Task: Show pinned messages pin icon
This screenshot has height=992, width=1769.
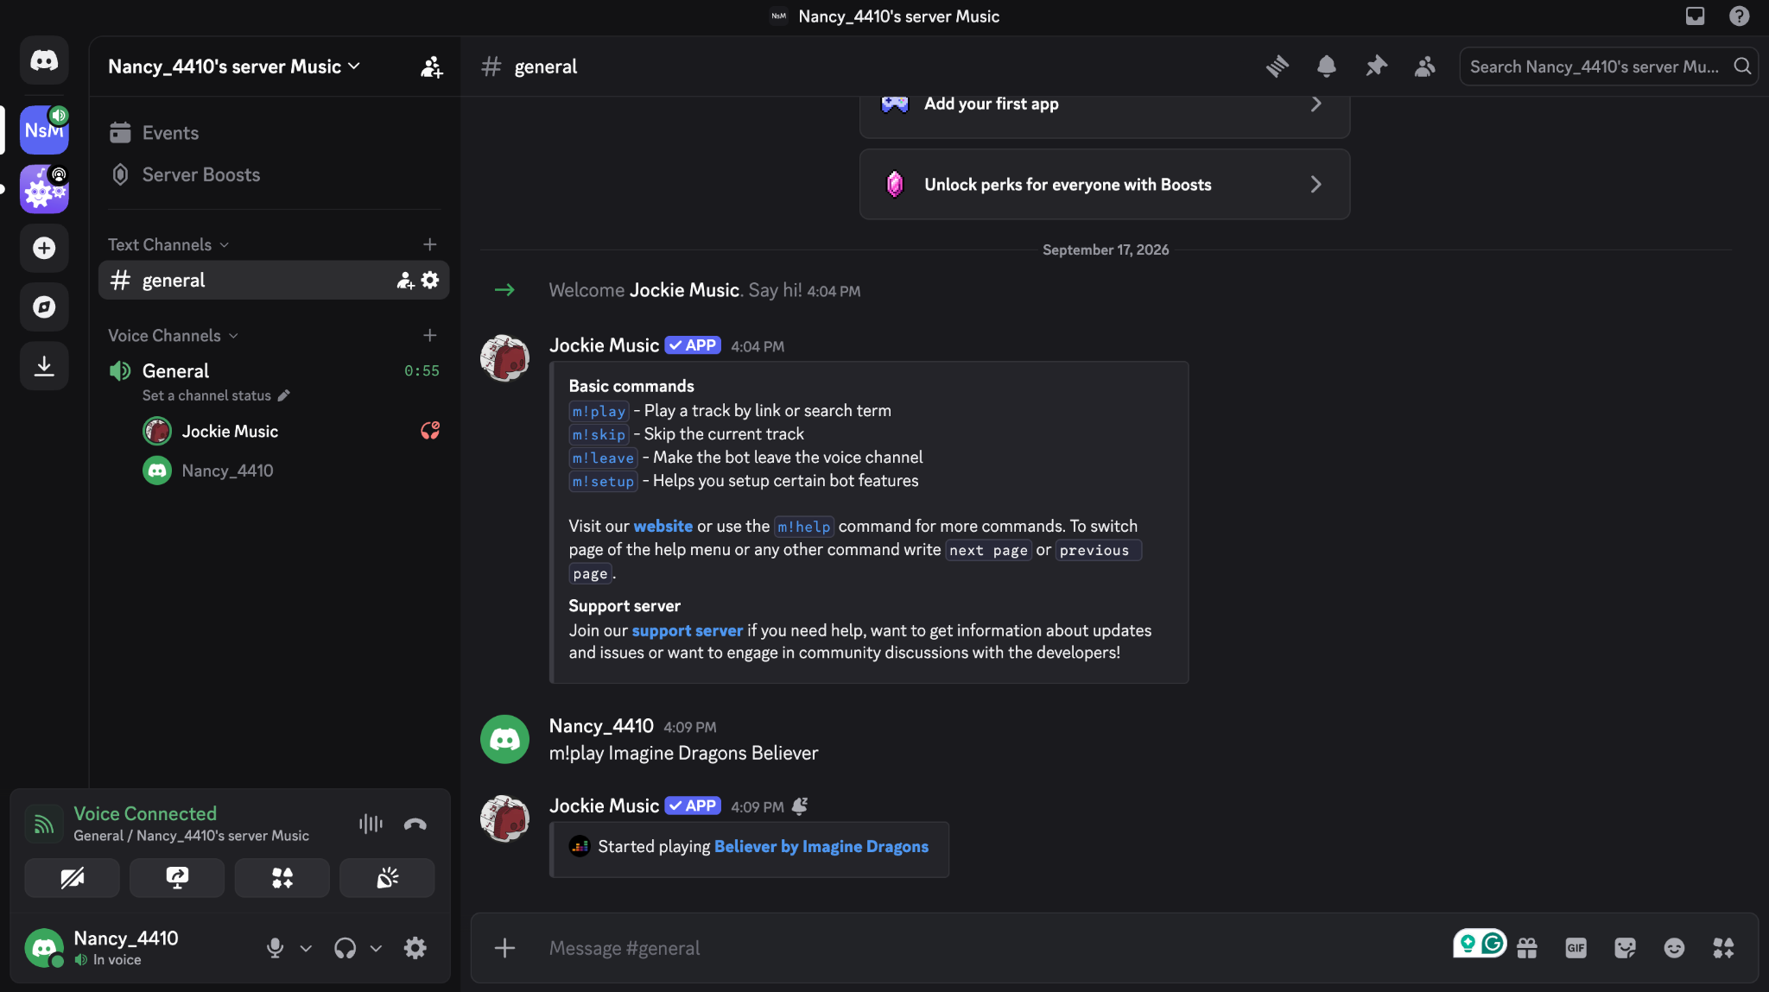Action: tap(1376, 66)
